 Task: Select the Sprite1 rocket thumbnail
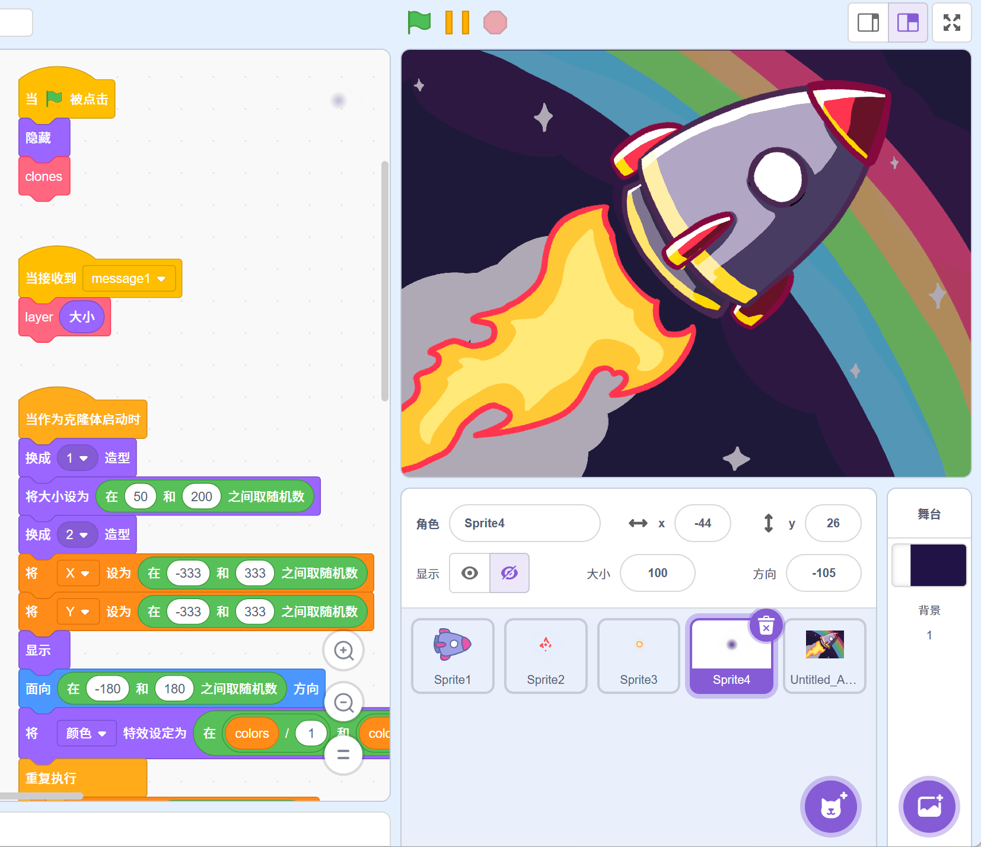coord(453,655)
